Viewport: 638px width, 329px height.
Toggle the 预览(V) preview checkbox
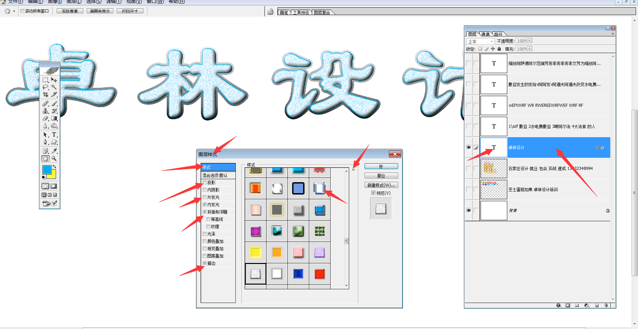[373, 193]
